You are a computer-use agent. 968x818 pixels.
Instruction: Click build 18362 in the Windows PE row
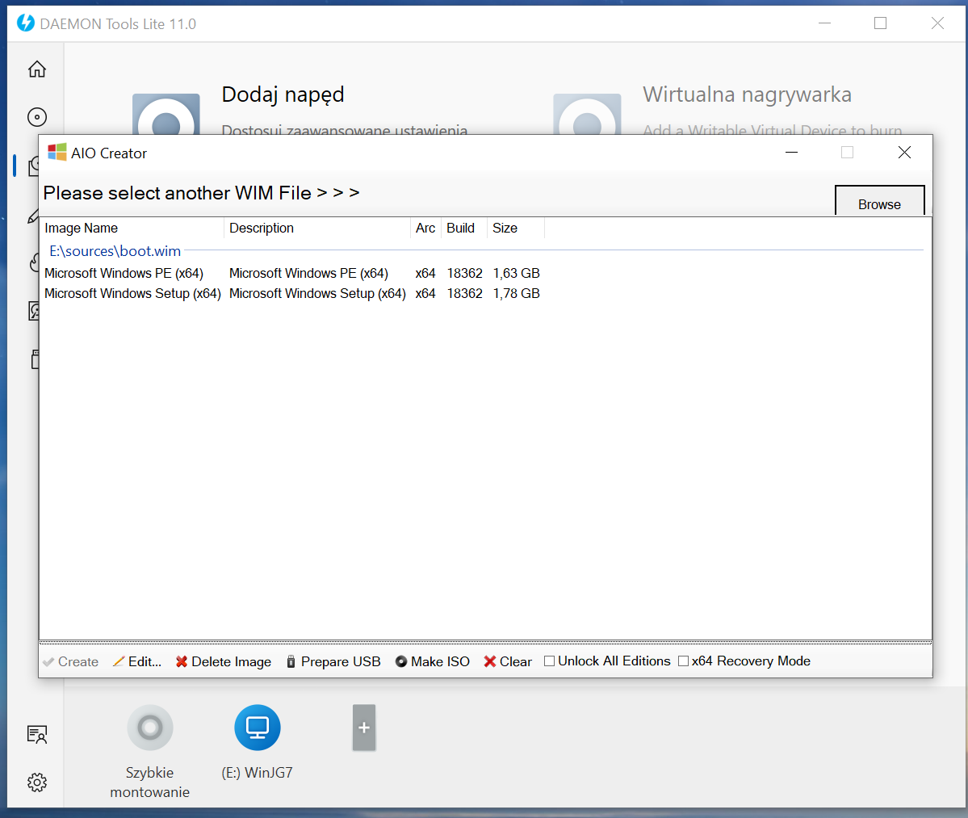pos(465,273)
